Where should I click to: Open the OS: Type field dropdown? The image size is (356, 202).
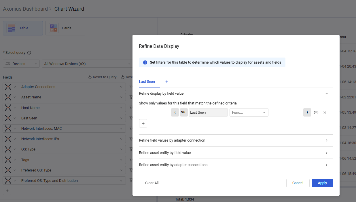pos(72,149)
